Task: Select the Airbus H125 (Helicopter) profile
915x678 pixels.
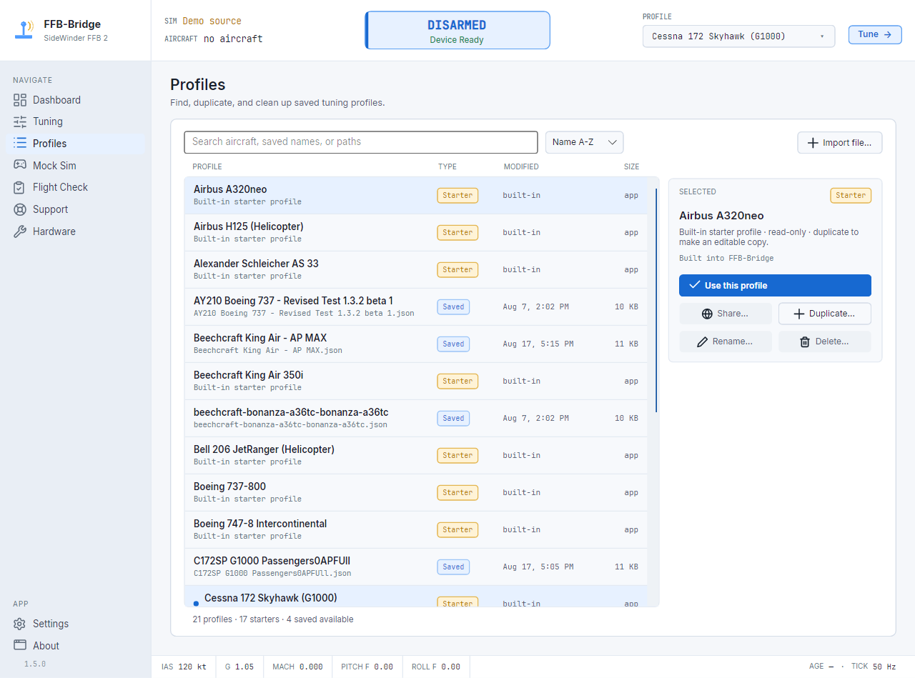Action: (x=416, y=233)
